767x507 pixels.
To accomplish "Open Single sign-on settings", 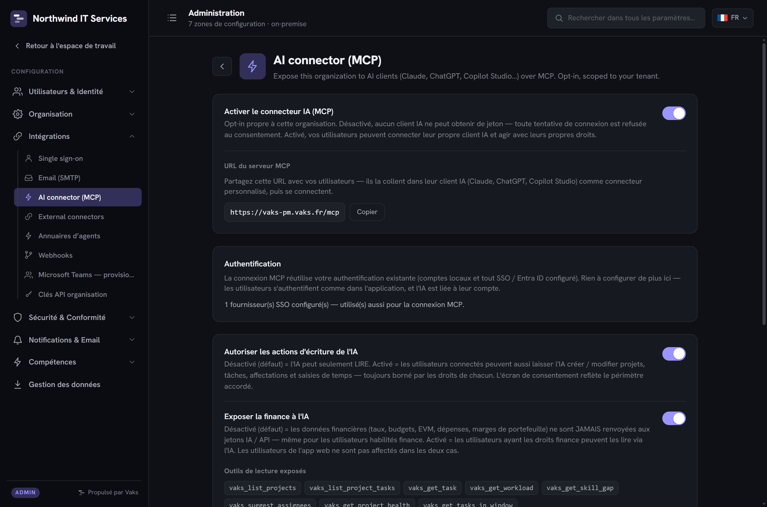I will 78,158.
